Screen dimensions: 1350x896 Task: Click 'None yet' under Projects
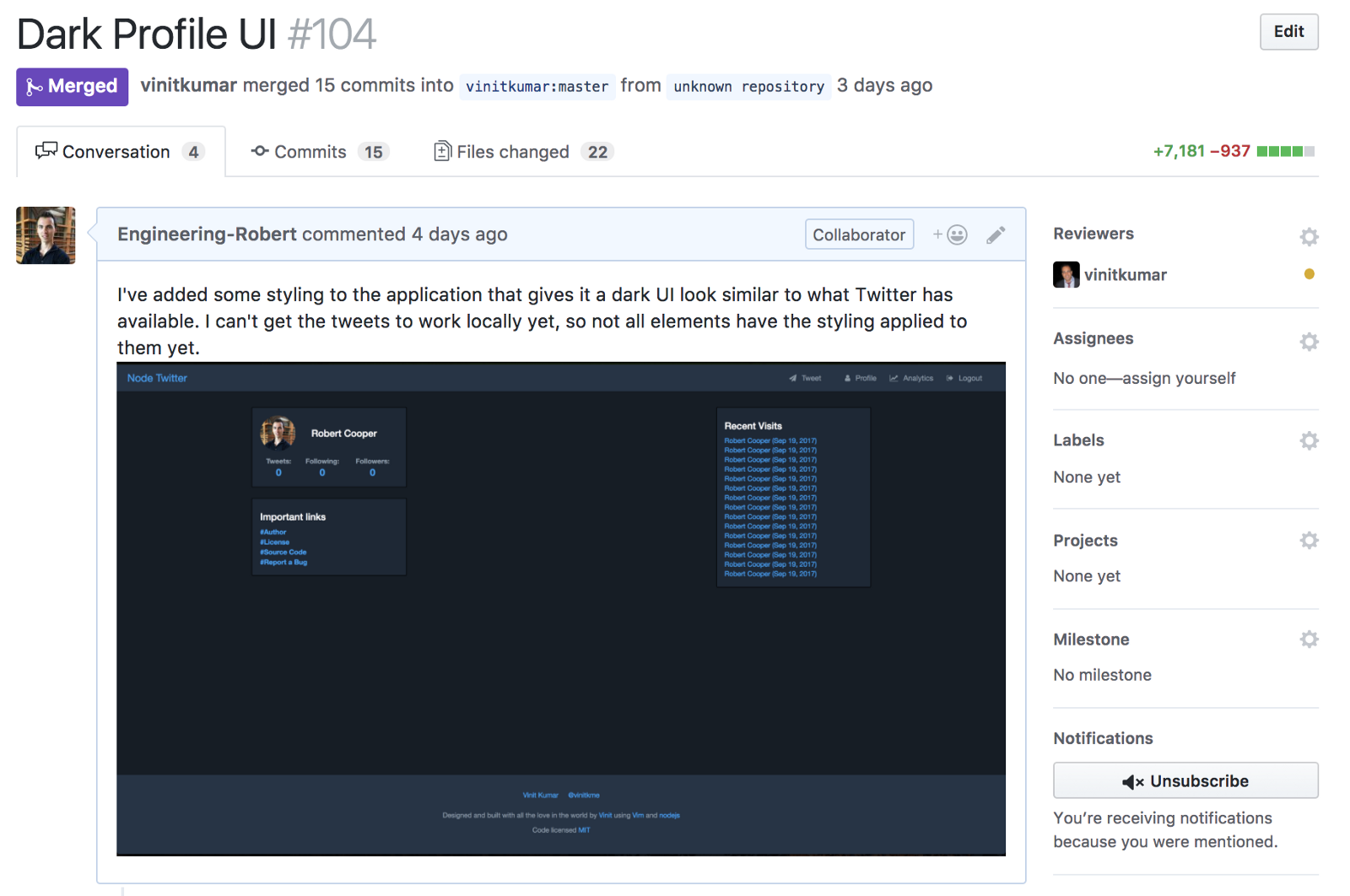1087,576
